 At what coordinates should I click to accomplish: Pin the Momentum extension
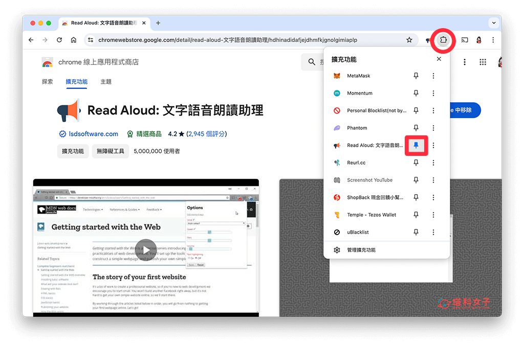click(x=416, y=93)
